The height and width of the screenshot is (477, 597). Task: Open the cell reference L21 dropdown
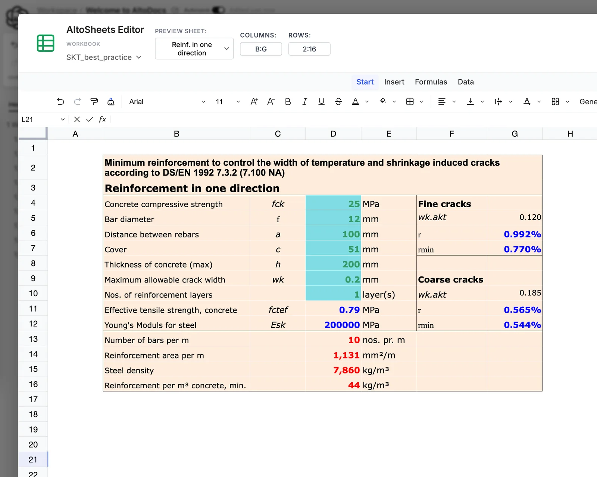pyautogui.click(x=62, y=119)
